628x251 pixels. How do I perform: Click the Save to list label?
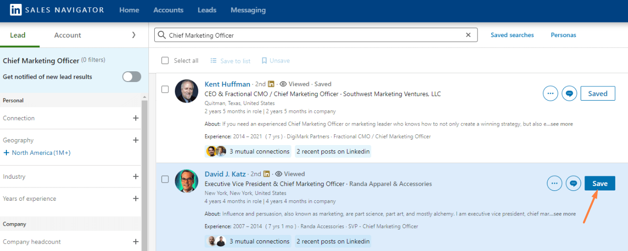(x=235, y=61)
